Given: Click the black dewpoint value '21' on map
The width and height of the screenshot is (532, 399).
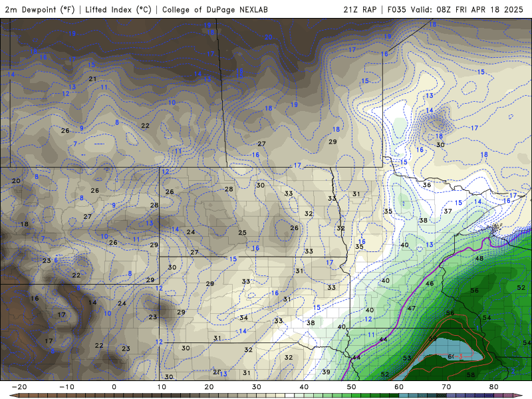Looking at the screenshot, I should click(92, 78).
